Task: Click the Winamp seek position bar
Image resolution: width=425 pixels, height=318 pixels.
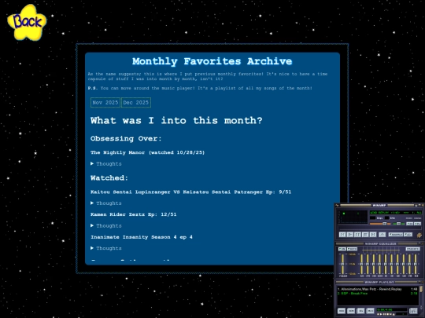Action: tap(380, 228)
